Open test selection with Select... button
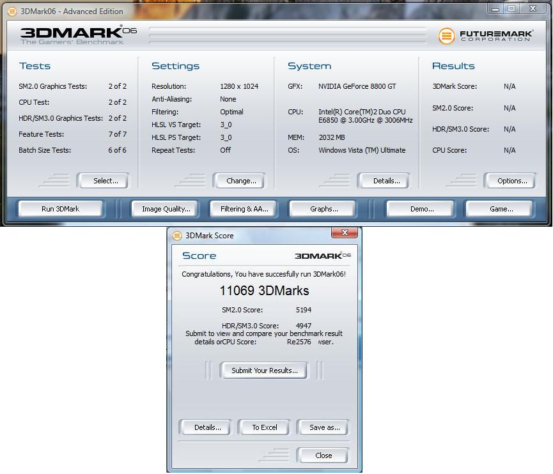 click(x=103, y=181)
